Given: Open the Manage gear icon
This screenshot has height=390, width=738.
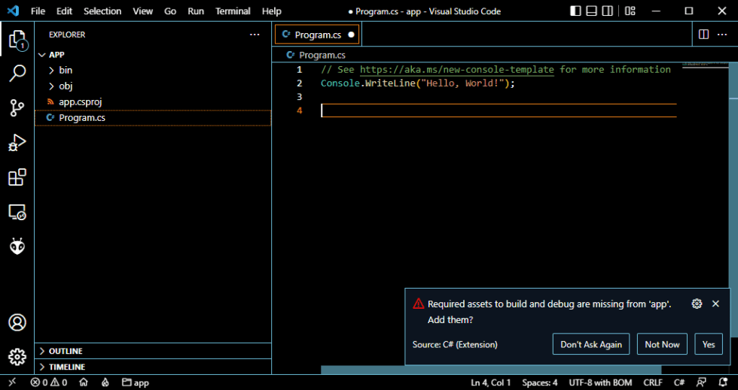Looking at the screenshot, I should click(x=17, y=357).
